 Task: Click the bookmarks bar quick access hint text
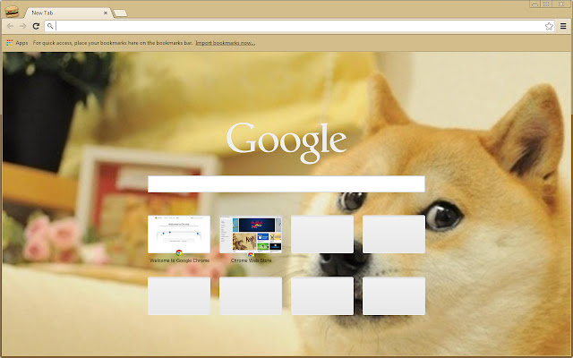(113, 43)
